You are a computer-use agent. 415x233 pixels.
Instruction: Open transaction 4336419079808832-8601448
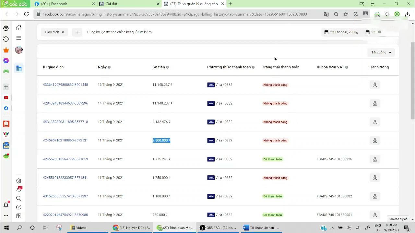(x=65, y=85)
